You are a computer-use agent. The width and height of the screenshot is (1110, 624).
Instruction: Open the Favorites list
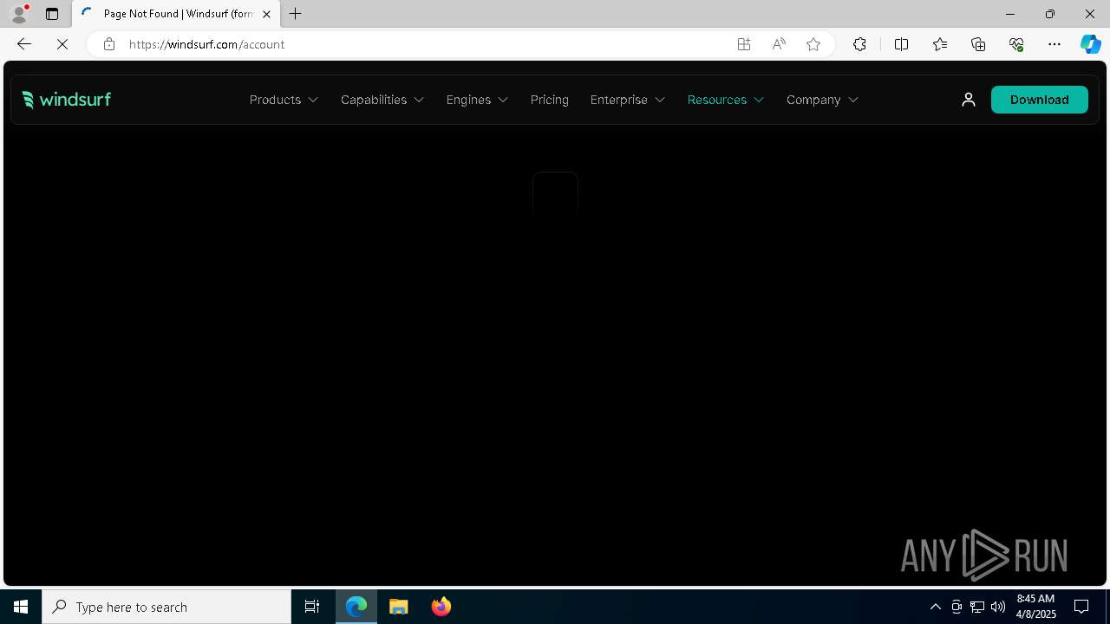[x=940, y=44]
